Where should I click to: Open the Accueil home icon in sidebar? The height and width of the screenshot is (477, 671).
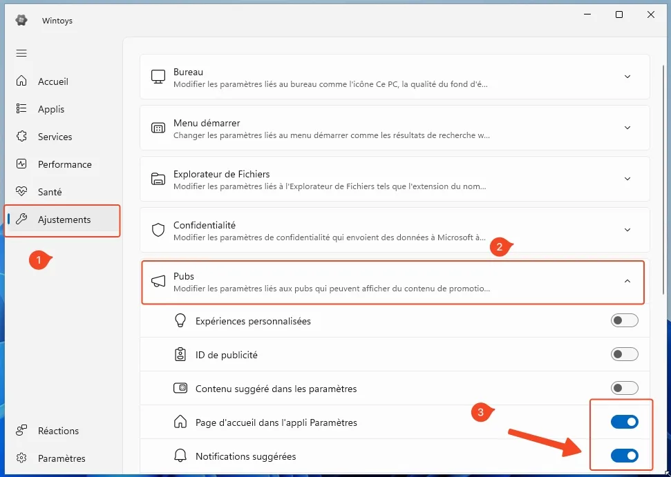[21, 81]
